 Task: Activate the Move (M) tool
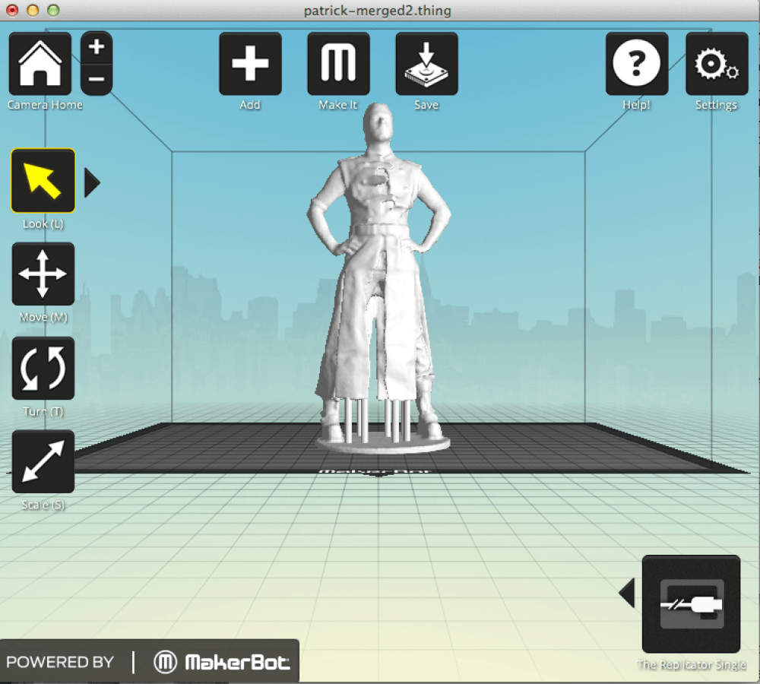(43, 274)
